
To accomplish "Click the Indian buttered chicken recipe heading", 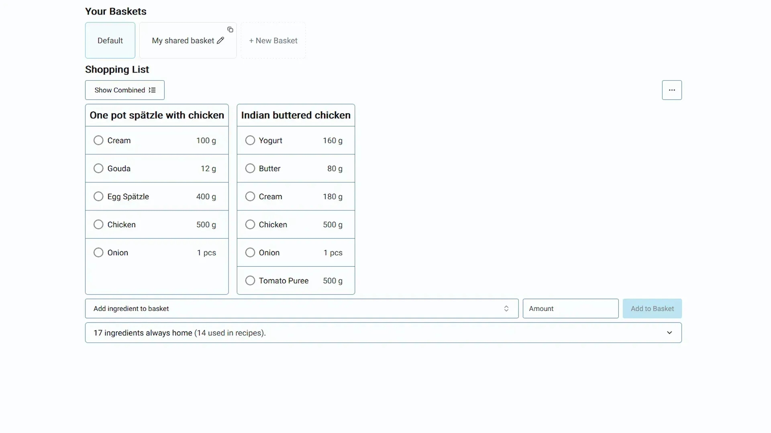I will click(296, 115).
